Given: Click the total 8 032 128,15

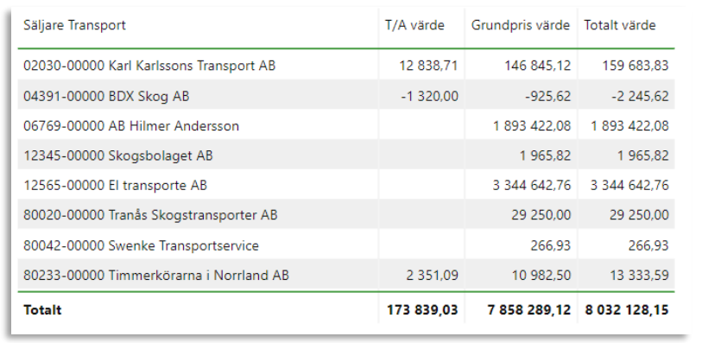Looking at the screenshot, I should pos(627,310).
